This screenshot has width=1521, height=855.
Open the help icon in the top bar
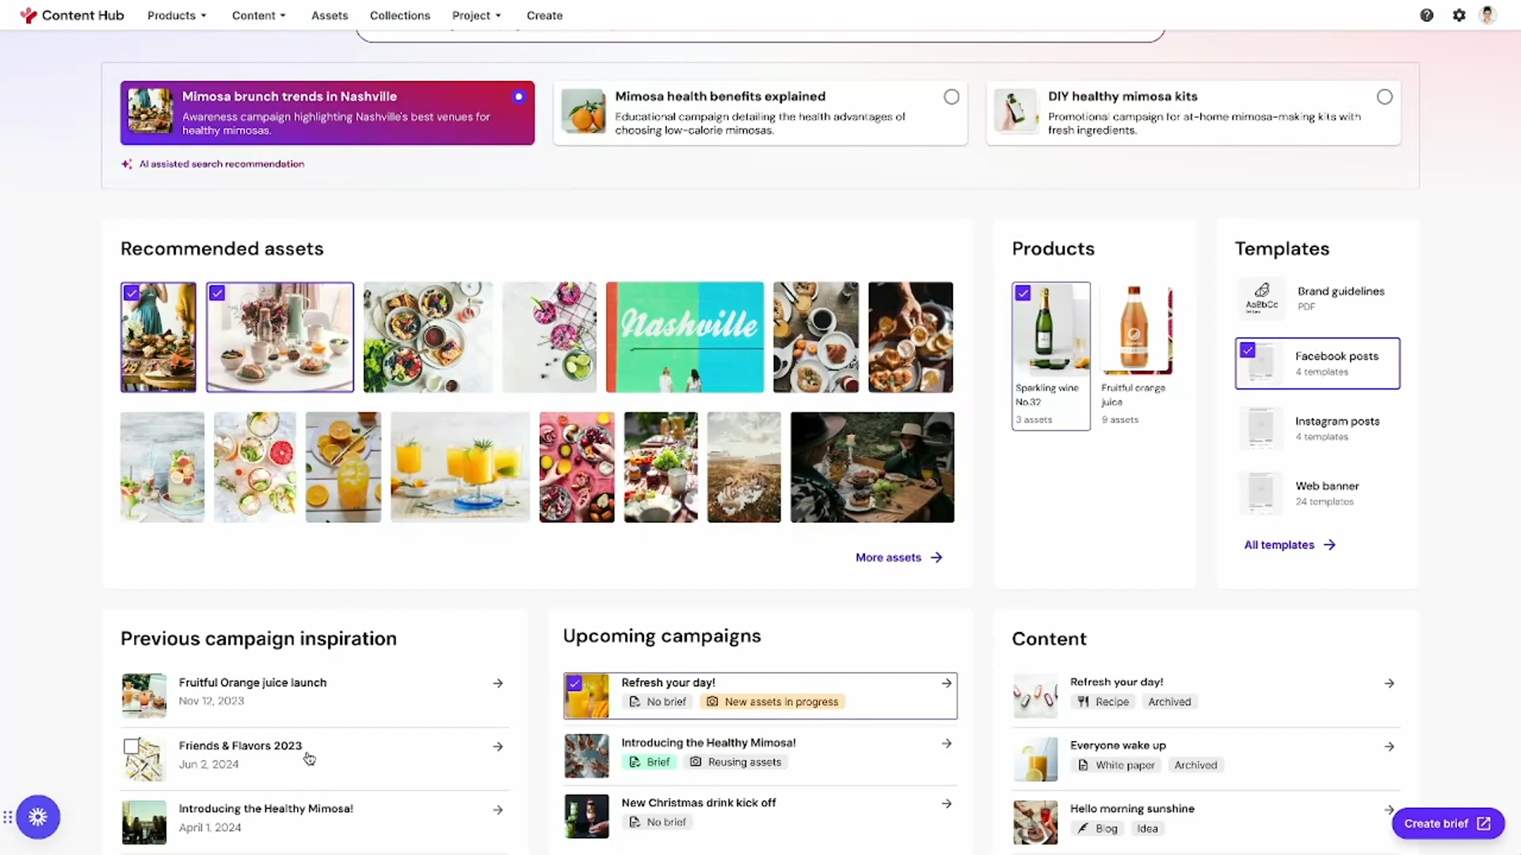(1427, 15)
